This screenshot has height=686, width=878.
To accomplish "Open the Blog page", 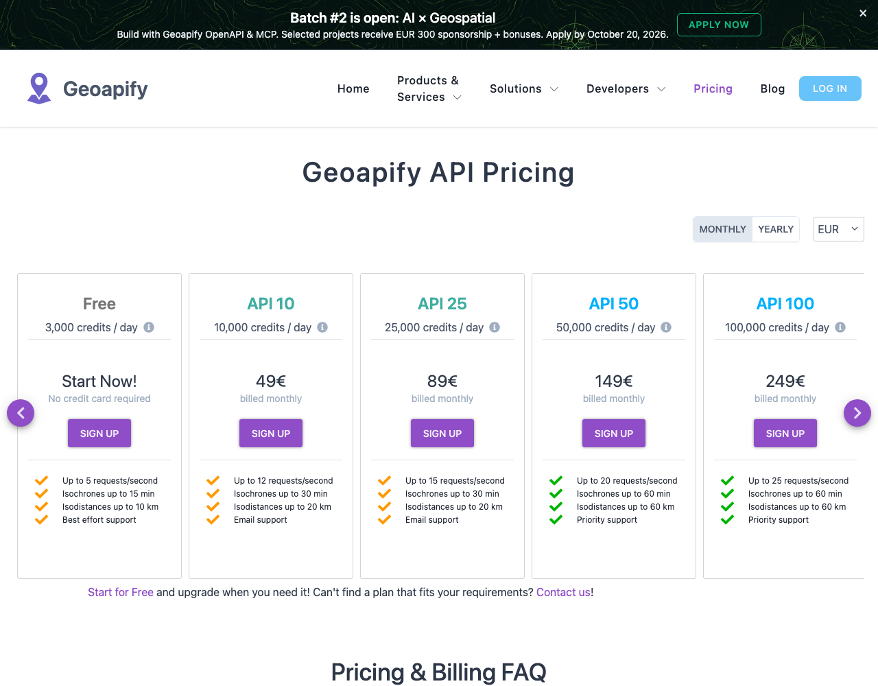I will point(772,88).
